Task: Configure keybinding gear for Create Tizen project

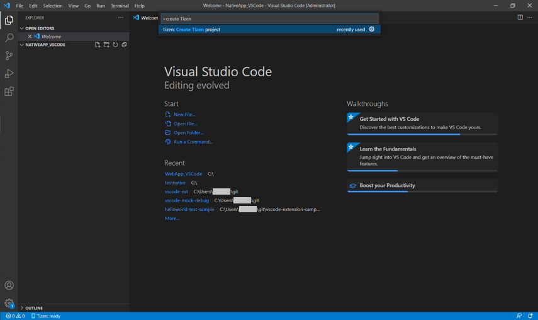Action: coord(371,29)
